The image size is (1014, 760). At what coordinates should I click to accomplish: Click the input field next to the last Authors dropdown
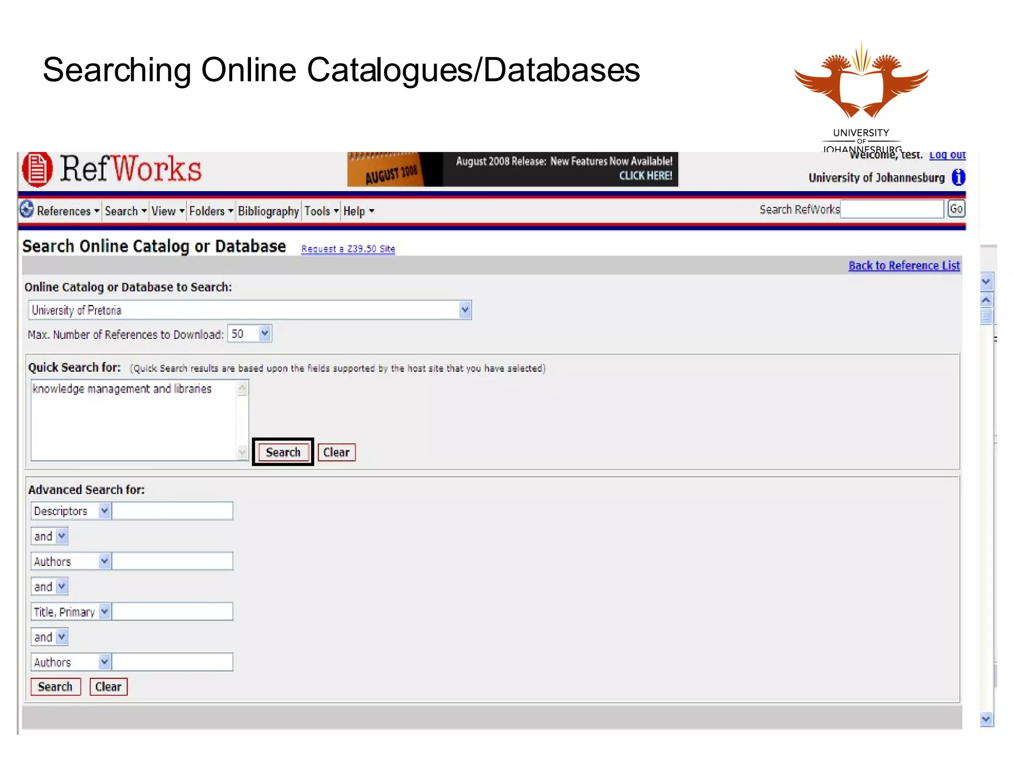click(172, 663)
